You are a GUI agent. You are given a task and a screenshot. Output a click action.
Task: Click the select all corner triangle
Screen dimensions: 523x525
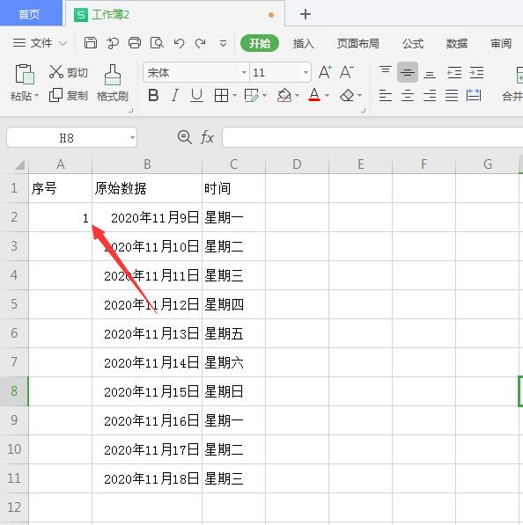coord(19,164)
